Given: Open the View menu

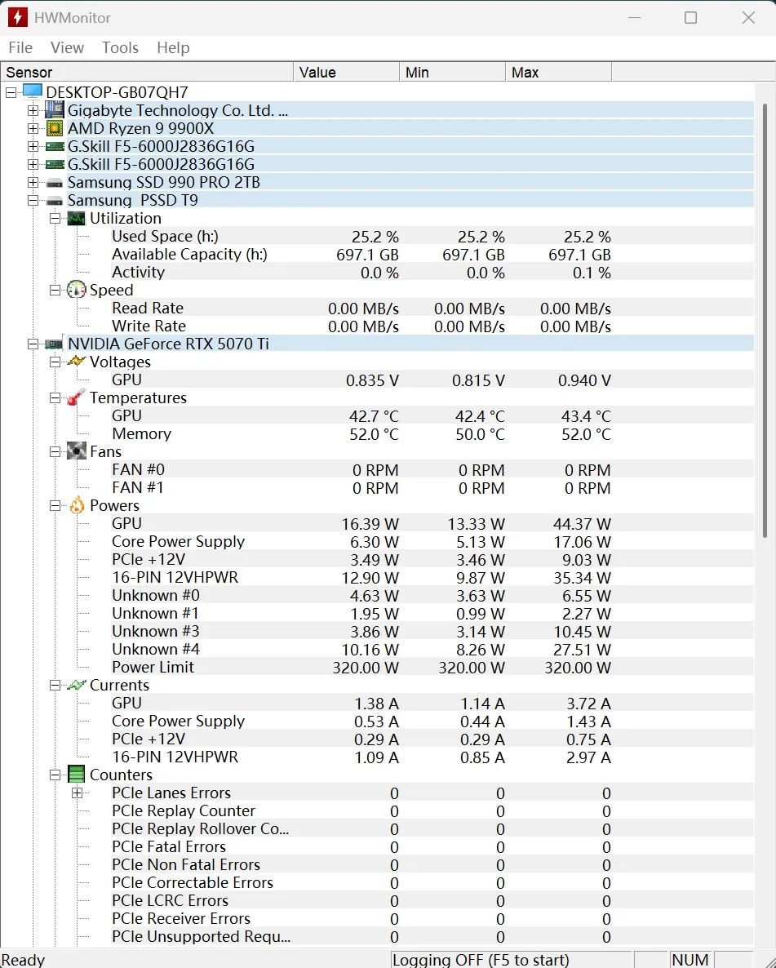Looking at the screenshot, I should click(x=67, y=47).
